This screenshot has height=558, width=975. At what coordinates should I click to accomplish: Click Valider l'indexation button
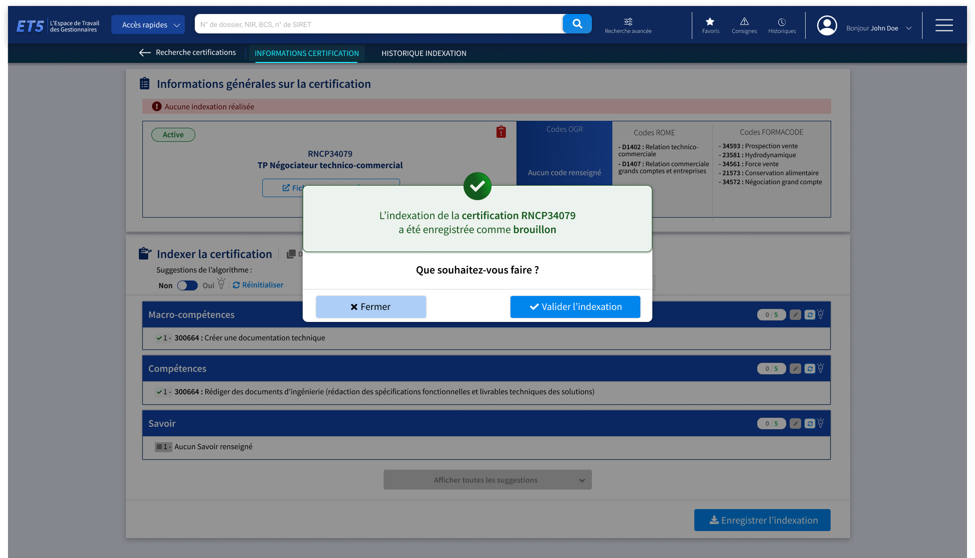(575, 307)
